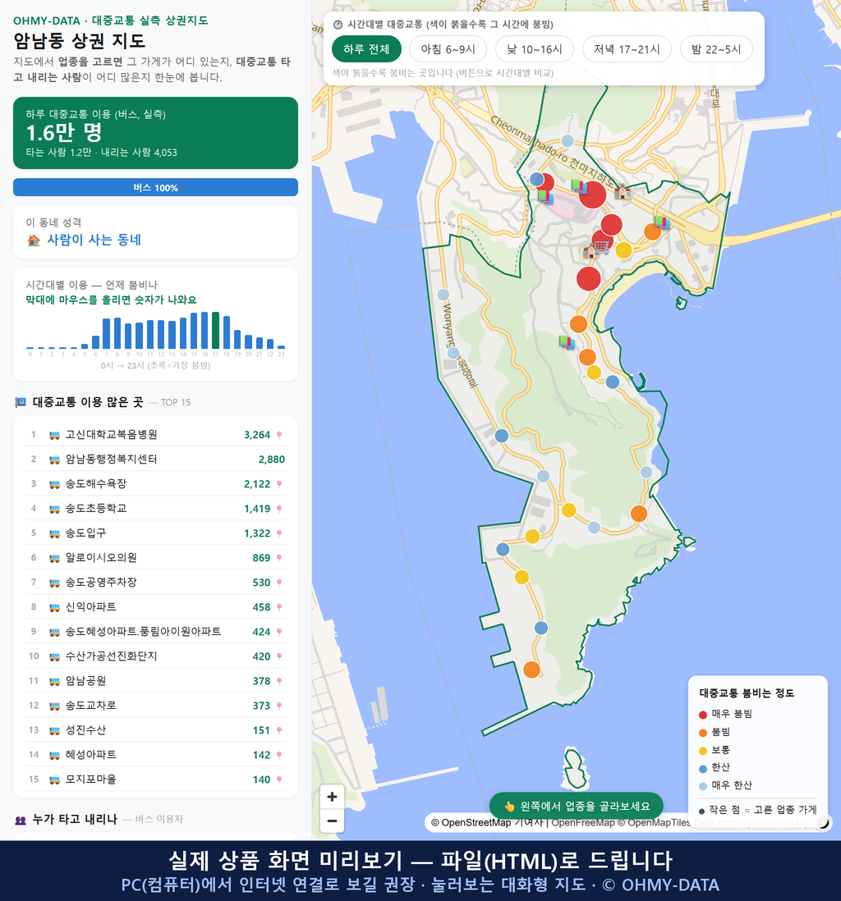Switch to the 낮 10~16시 time filter
The height and width of the screenshot is (901, 841).
tap(535, 49)
